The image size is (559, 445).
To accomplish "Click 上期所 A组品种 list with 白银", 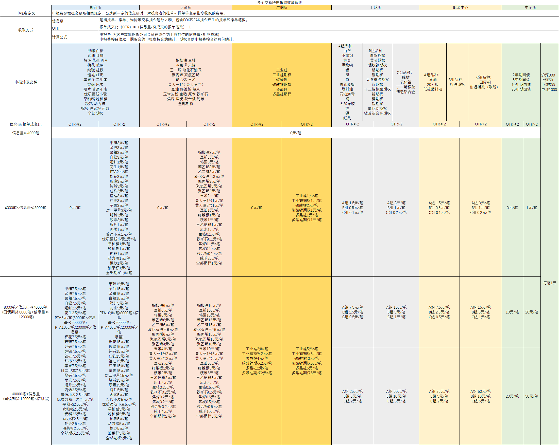I will coord(347,82).
